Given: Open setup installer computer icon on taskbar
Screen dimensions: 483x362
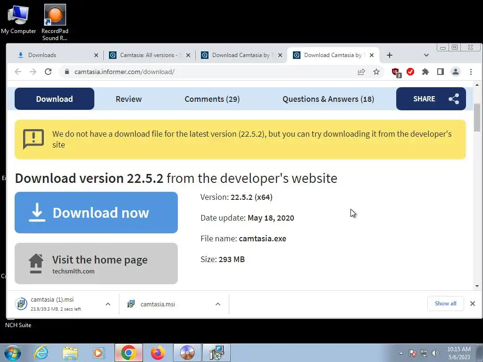Looking at the screenshot, I should [217, 353].
